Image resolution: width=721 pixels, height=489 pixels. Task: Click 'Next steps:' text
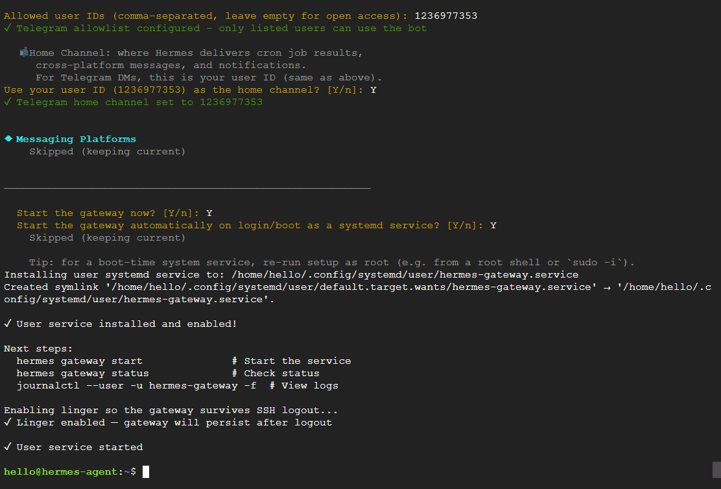click(x=38, y=349)
